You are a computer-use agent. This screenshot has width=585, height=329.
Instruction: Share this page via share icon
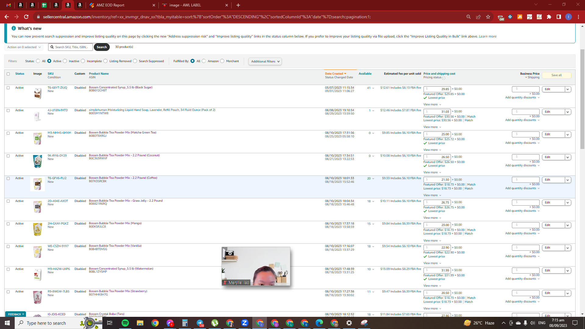pyautogui.click(x=478, y=17)
